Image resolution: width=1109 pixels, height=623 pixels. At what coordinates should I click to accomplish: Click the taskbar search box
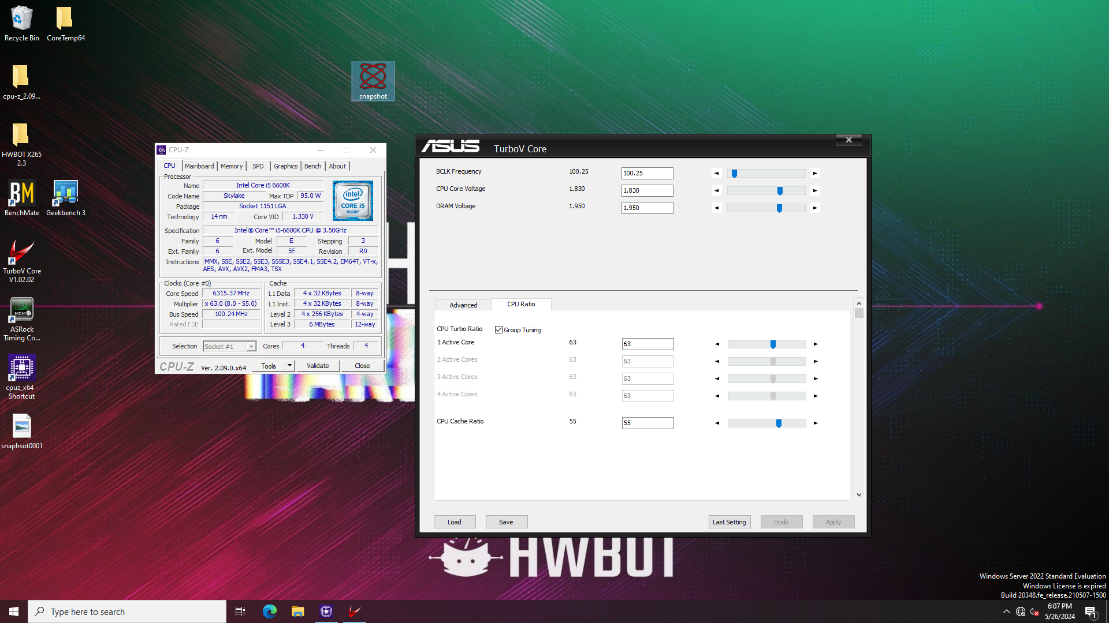click(127, 611)
